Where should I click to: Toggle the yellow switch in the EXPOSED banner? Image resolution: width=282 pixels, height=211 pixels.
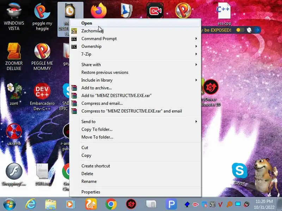tap(240, 30)
